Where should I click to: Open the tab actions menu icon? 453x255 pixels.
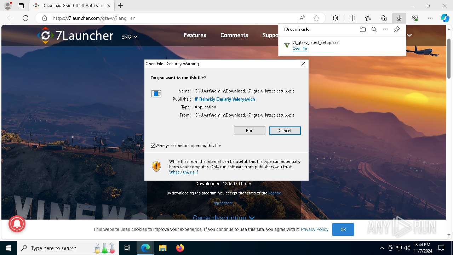21,6
